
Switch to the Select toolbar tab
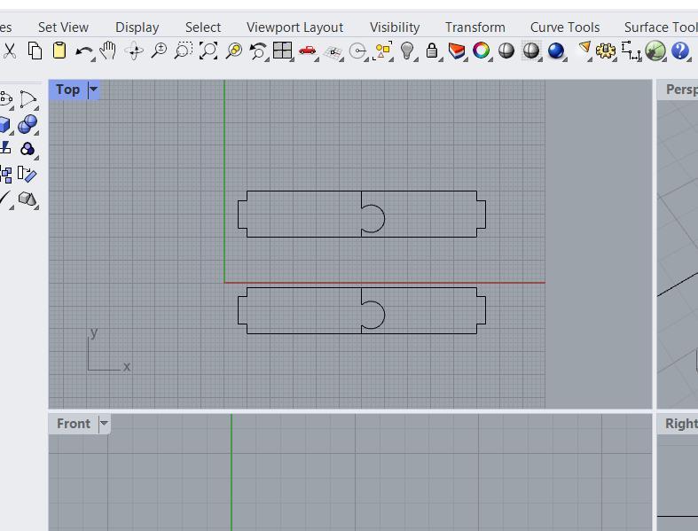coord(203,27)
